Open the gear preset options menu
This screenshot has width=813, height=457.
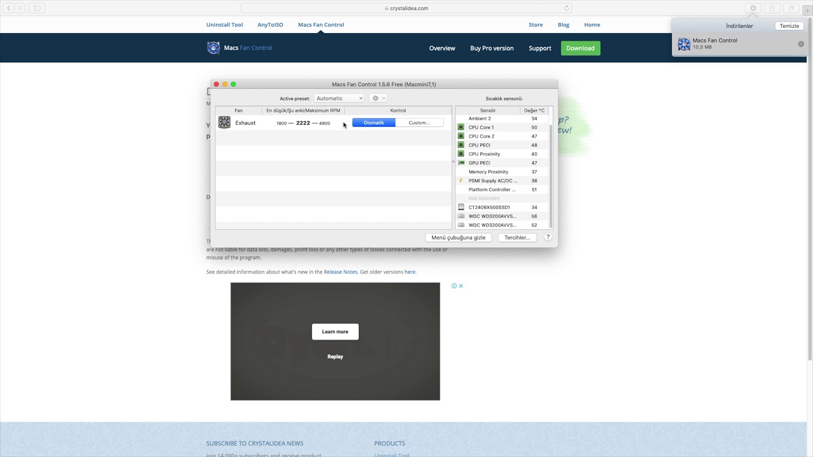(x=378, y=98)
